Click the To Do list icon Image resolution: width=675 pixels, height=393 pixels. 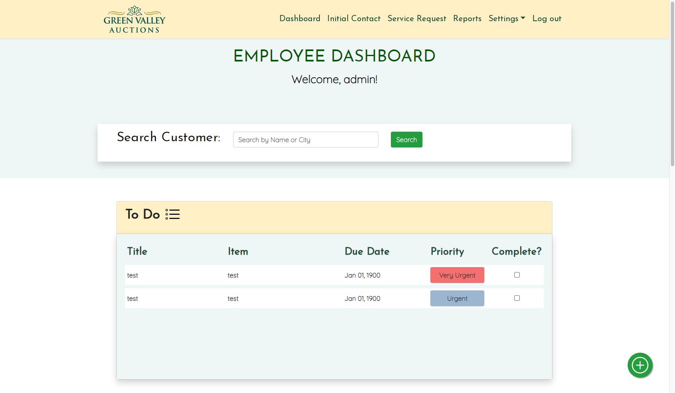click(172, 214)
